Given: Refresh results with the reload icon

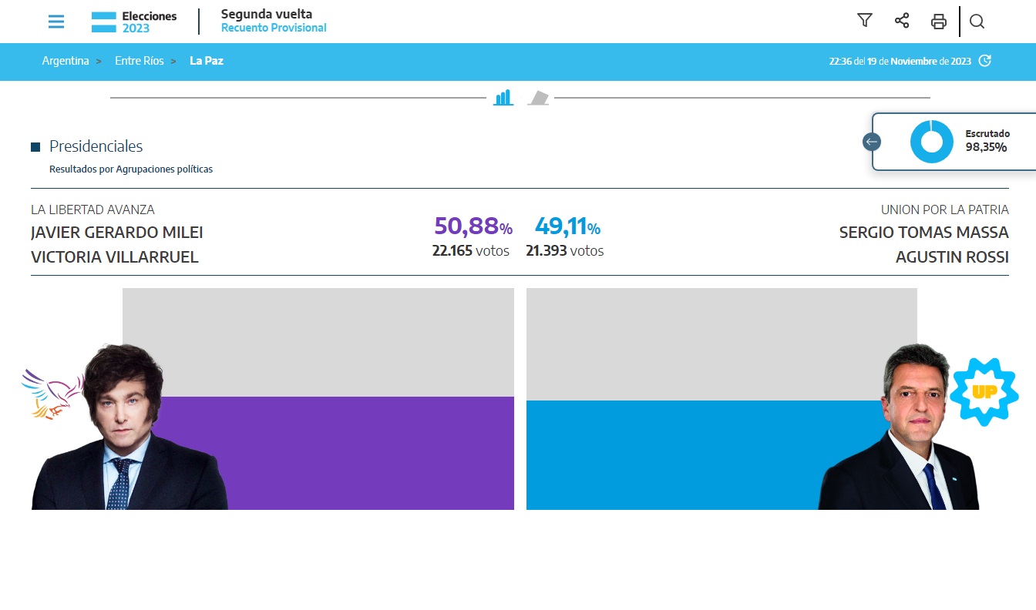Looking at the screenshot, I should [984, 61].
